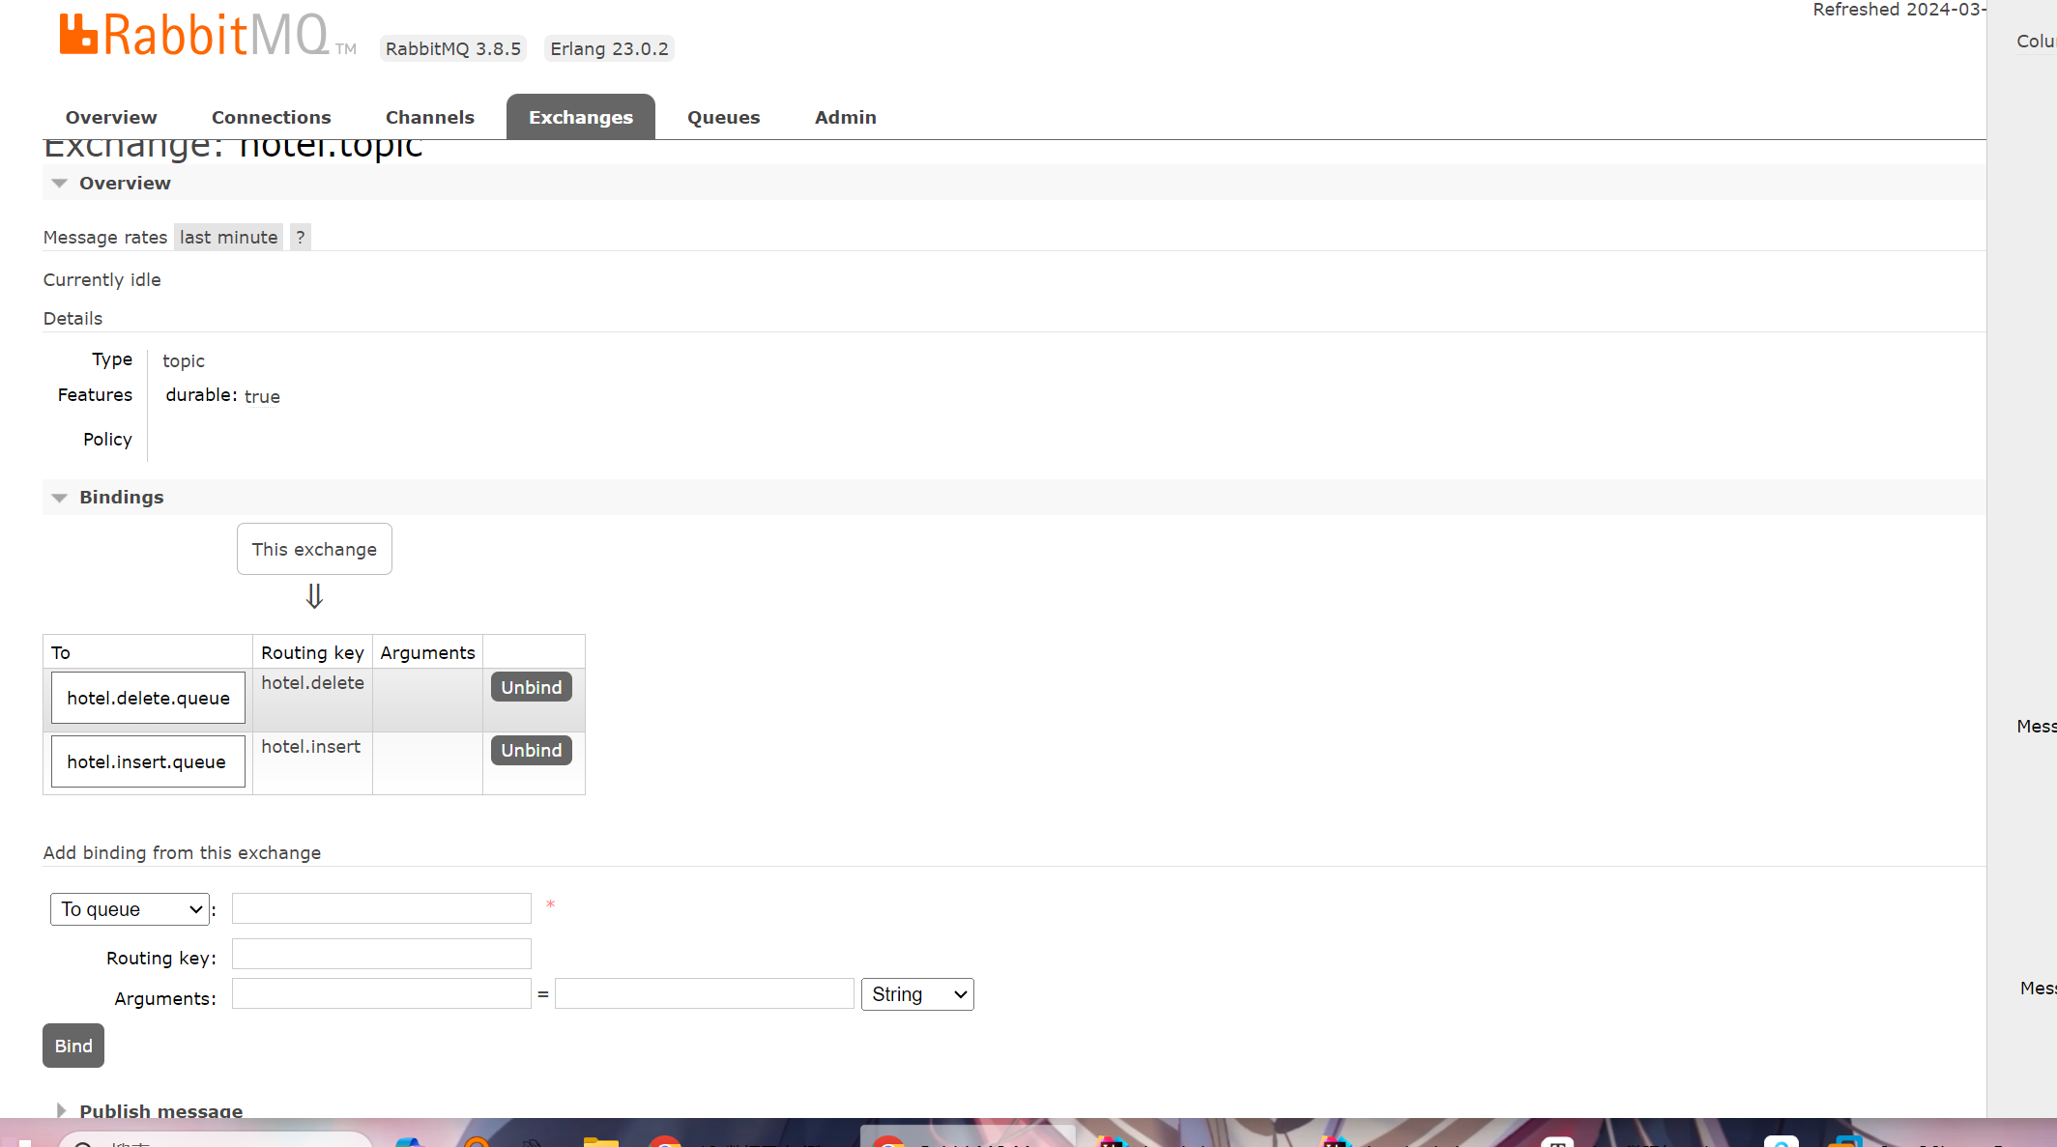Click the message rates help question mark

point(301,237)
